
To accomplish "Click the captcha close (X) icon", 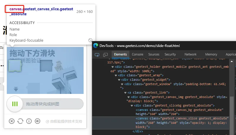I will [12, 121].
